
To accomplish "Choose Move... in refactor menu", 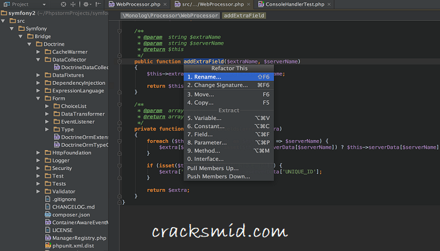I will click(x=229, y=94).
